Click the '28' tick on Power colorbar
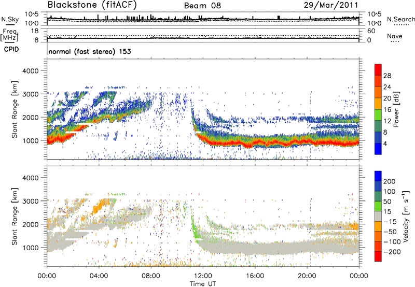 coord(387,76)
